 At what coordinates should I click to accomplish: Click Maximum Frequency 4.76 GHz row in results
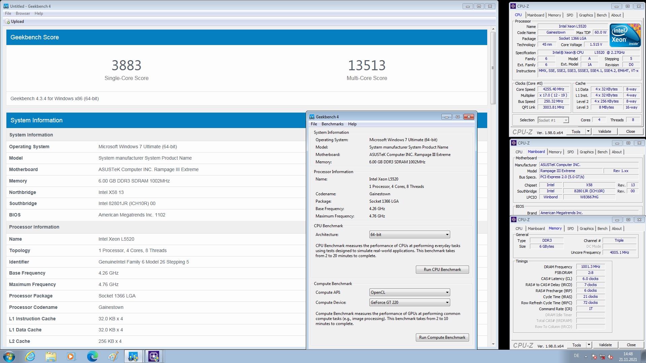pyautogui.click(x=156, y=284)
